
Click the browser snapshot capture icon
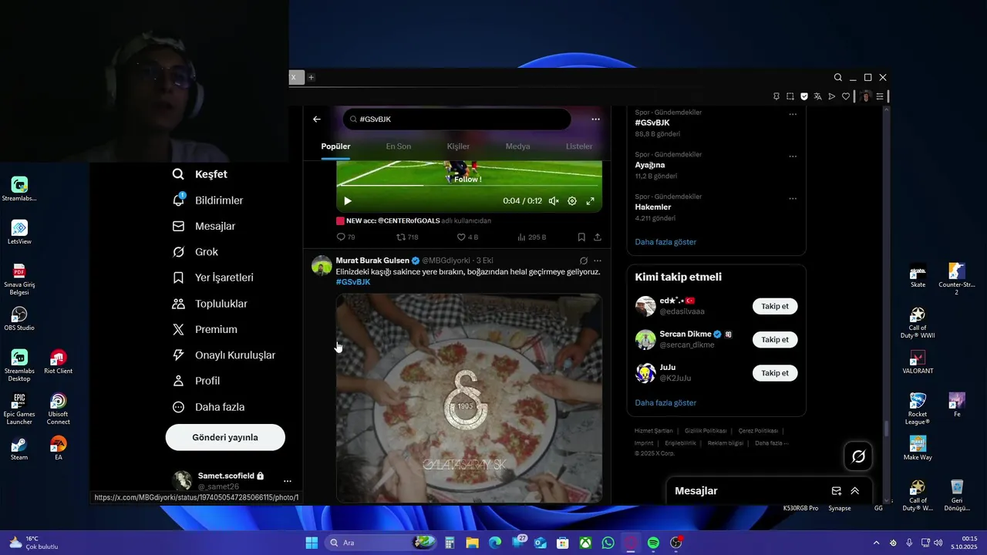pyautogui.click(x=790, y=96)
